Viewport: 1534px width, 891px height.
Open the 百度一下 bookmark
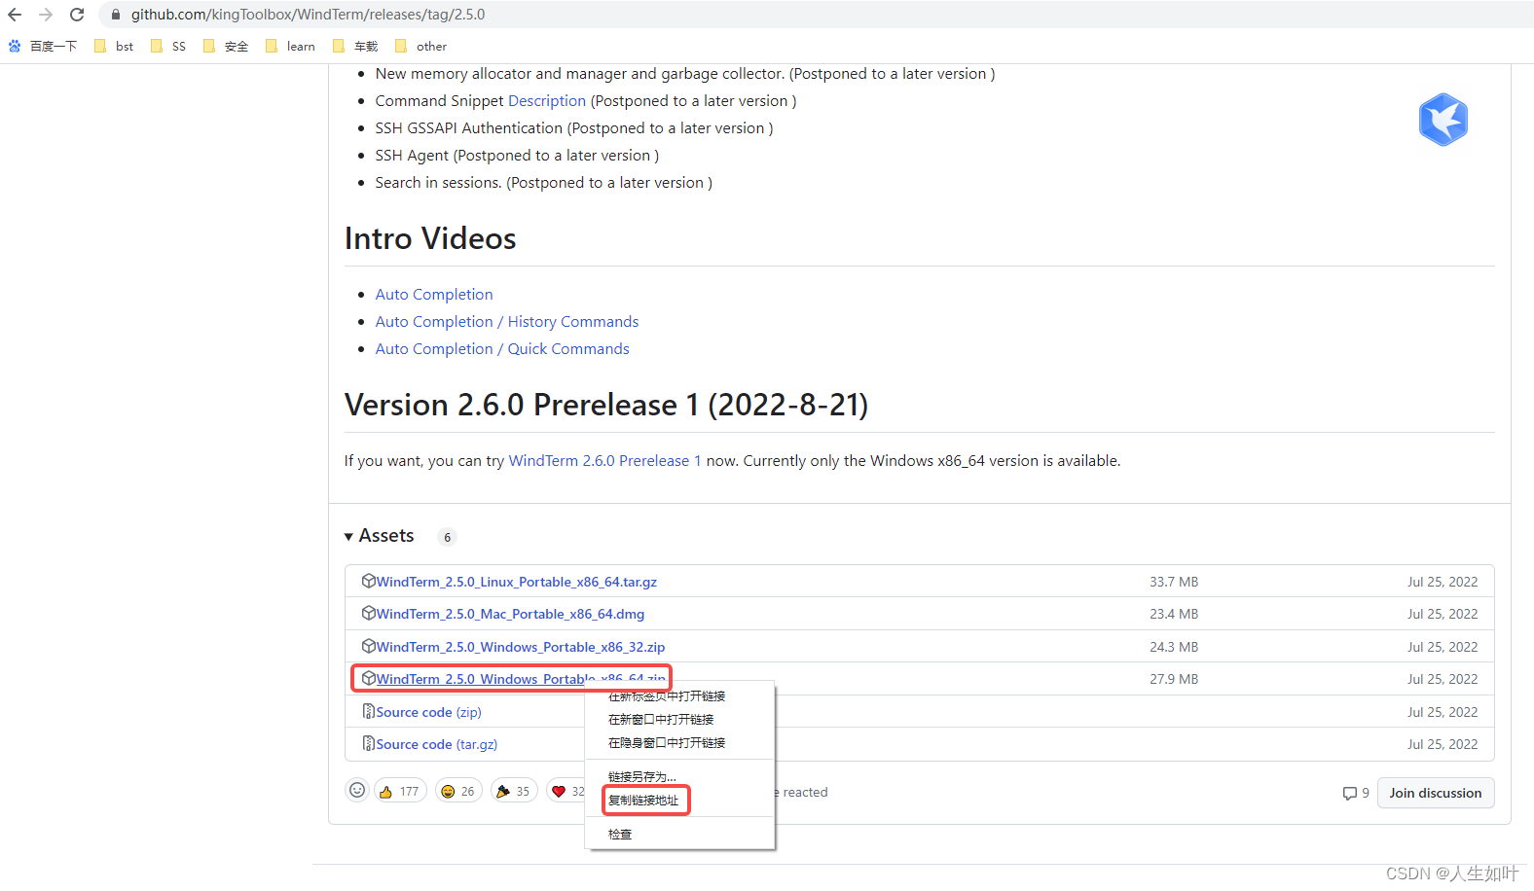pyautogui.click(x=43, y=46)
